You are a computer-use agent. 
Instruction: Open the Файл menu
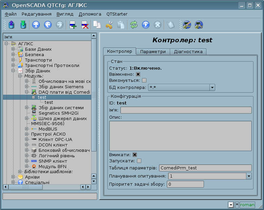coord(11,14)
